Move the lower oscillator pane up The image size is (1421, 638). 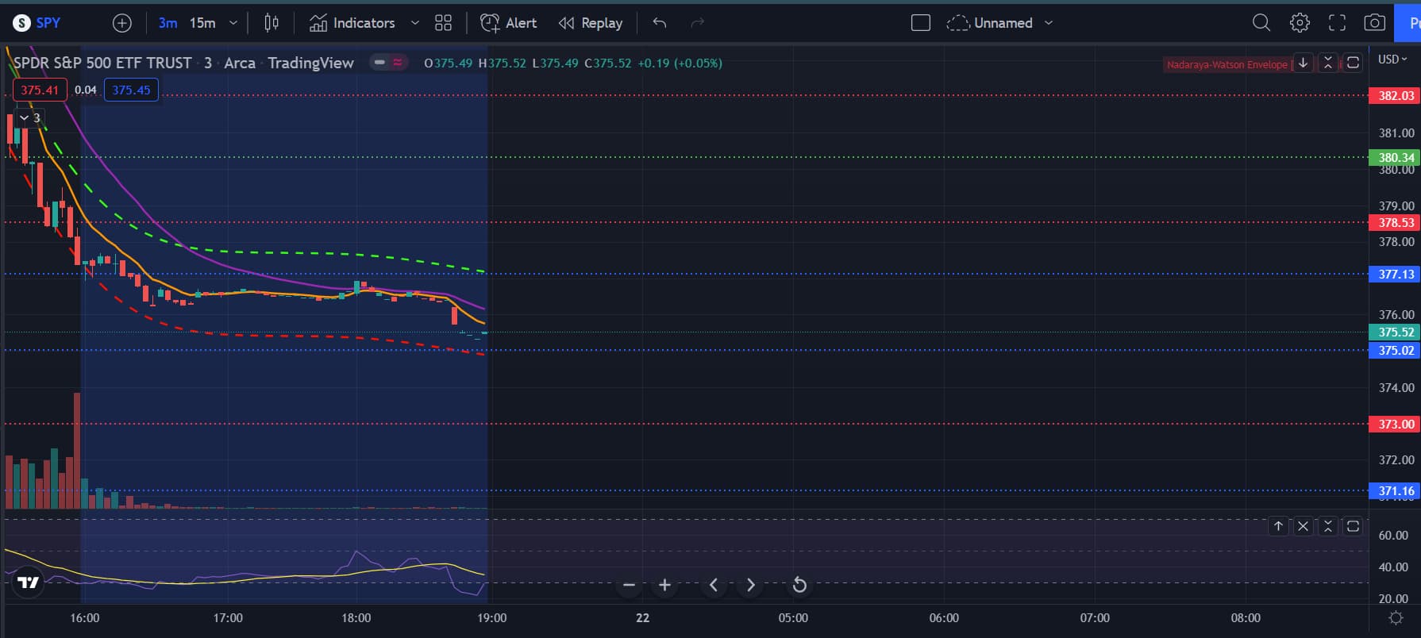[x=1278, y=526]
